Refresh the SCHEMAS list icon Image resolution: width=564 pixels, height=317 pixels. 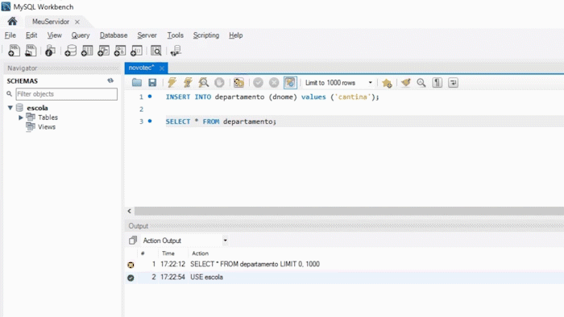tap(110, 80)
